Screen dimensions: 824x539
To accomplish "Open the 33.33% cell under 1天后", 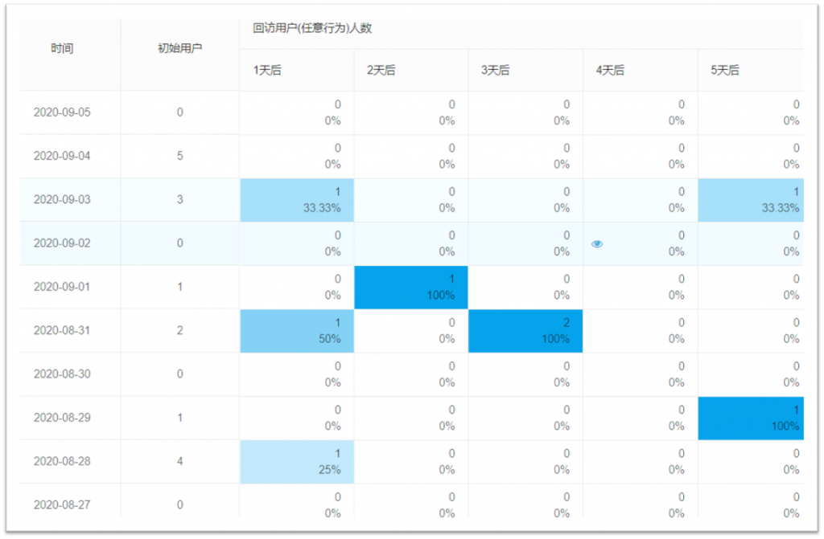I will pyautogui.click(x=296, y=200).
